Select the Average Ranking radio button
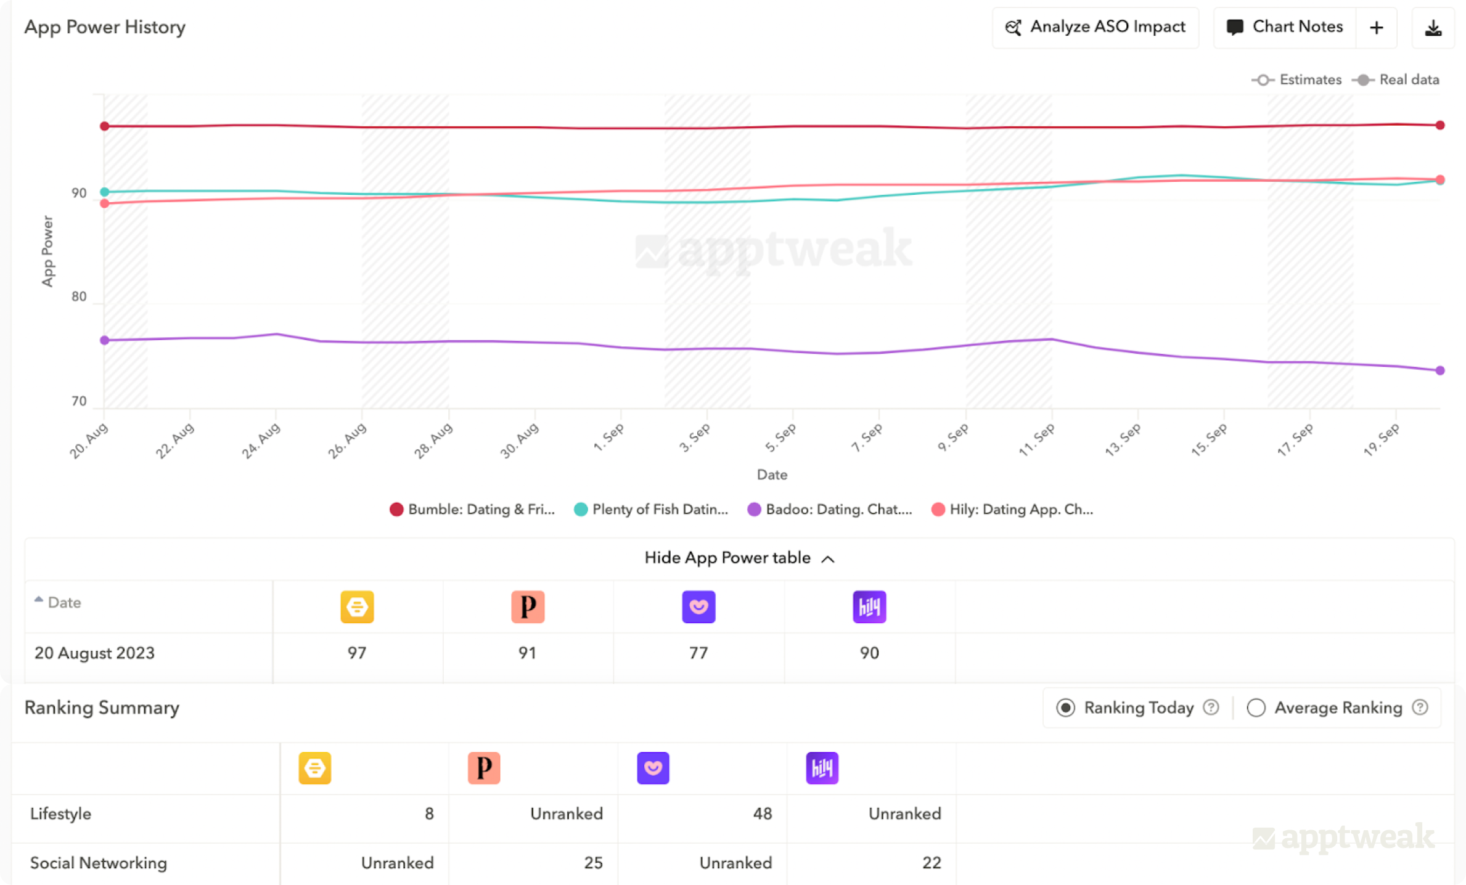This screenshot has height=885, width=1466. 1256,708
